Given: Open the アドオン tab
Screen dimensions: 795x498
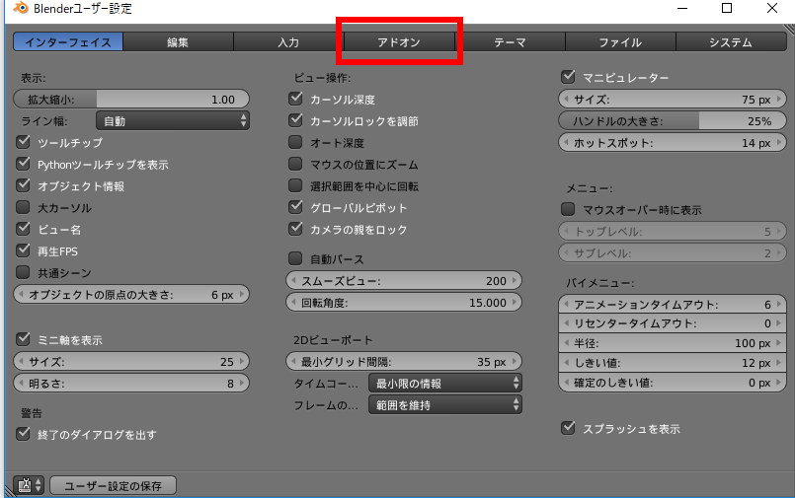Looking at the screenshot, I should (399, 42).
